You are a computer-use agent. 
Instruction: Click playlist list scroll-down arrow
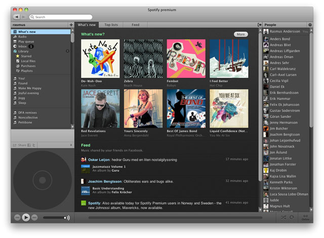(72, 126)
